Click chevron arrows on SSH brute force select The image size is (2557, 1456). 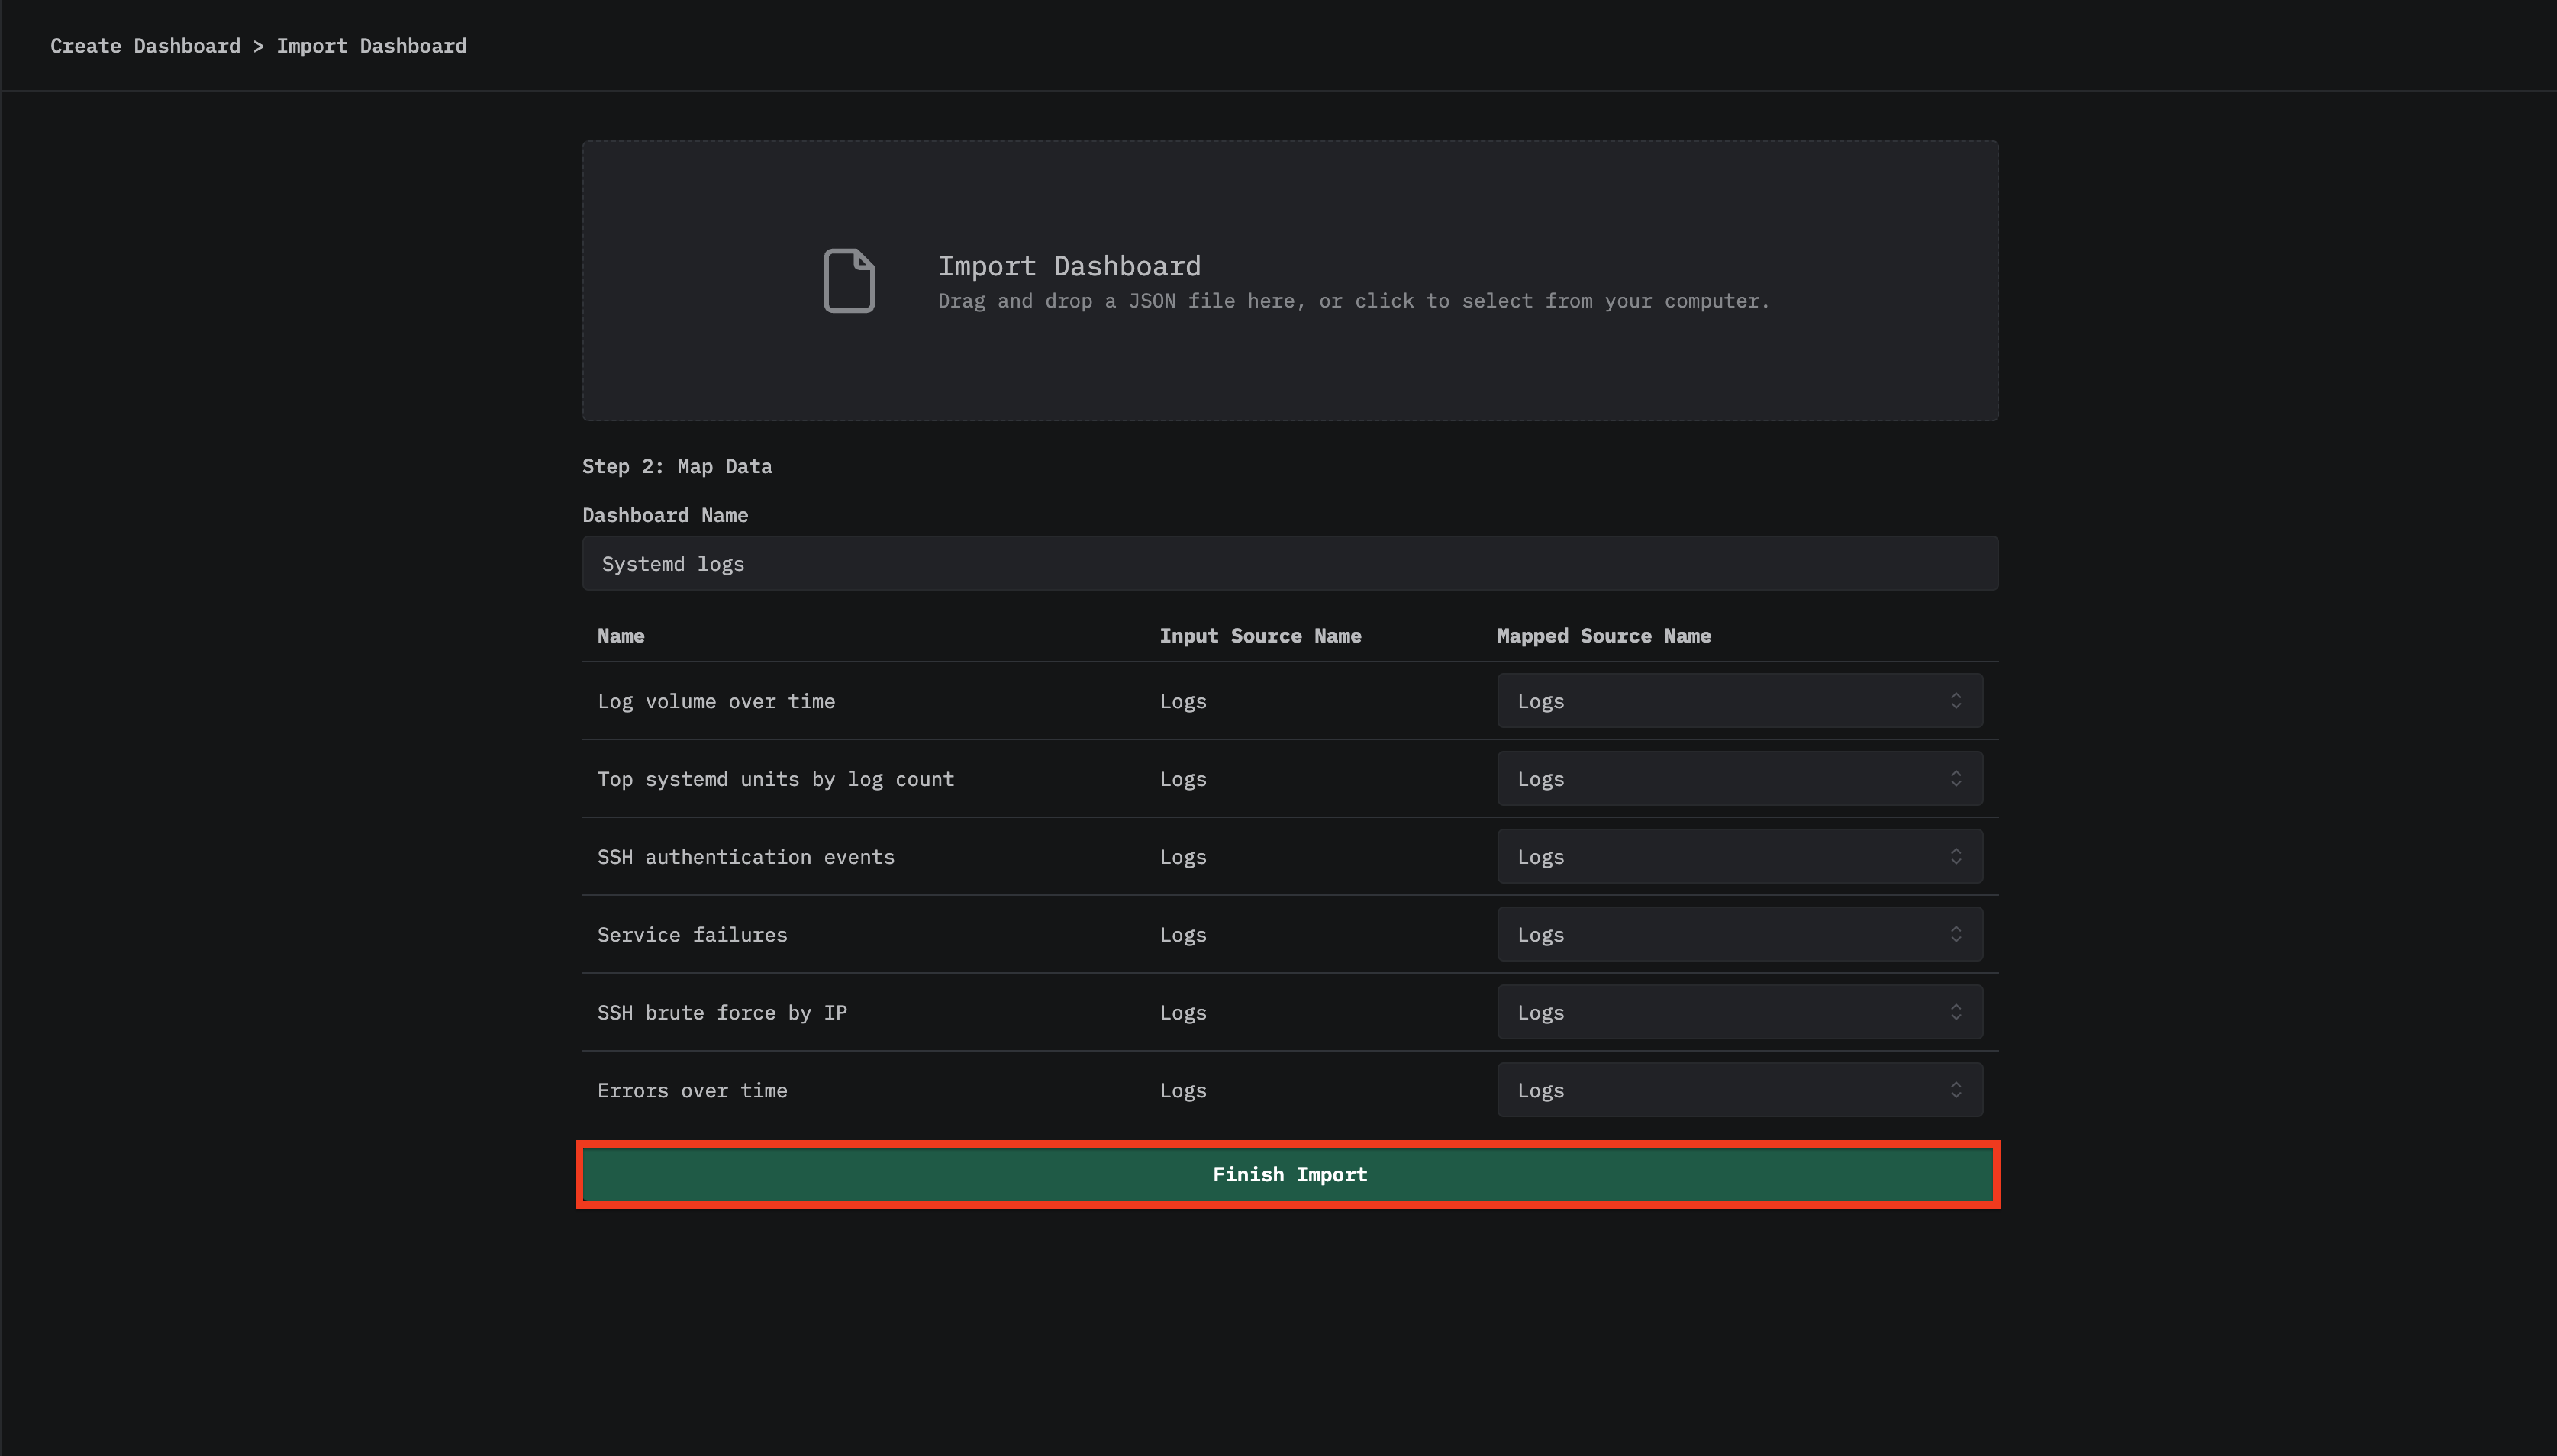pyautogui.click(x=1955, y=1012)
